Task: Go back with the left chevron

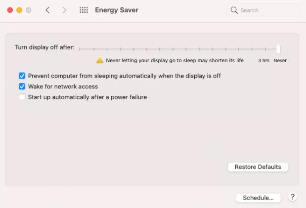Action: pos(47,10)
